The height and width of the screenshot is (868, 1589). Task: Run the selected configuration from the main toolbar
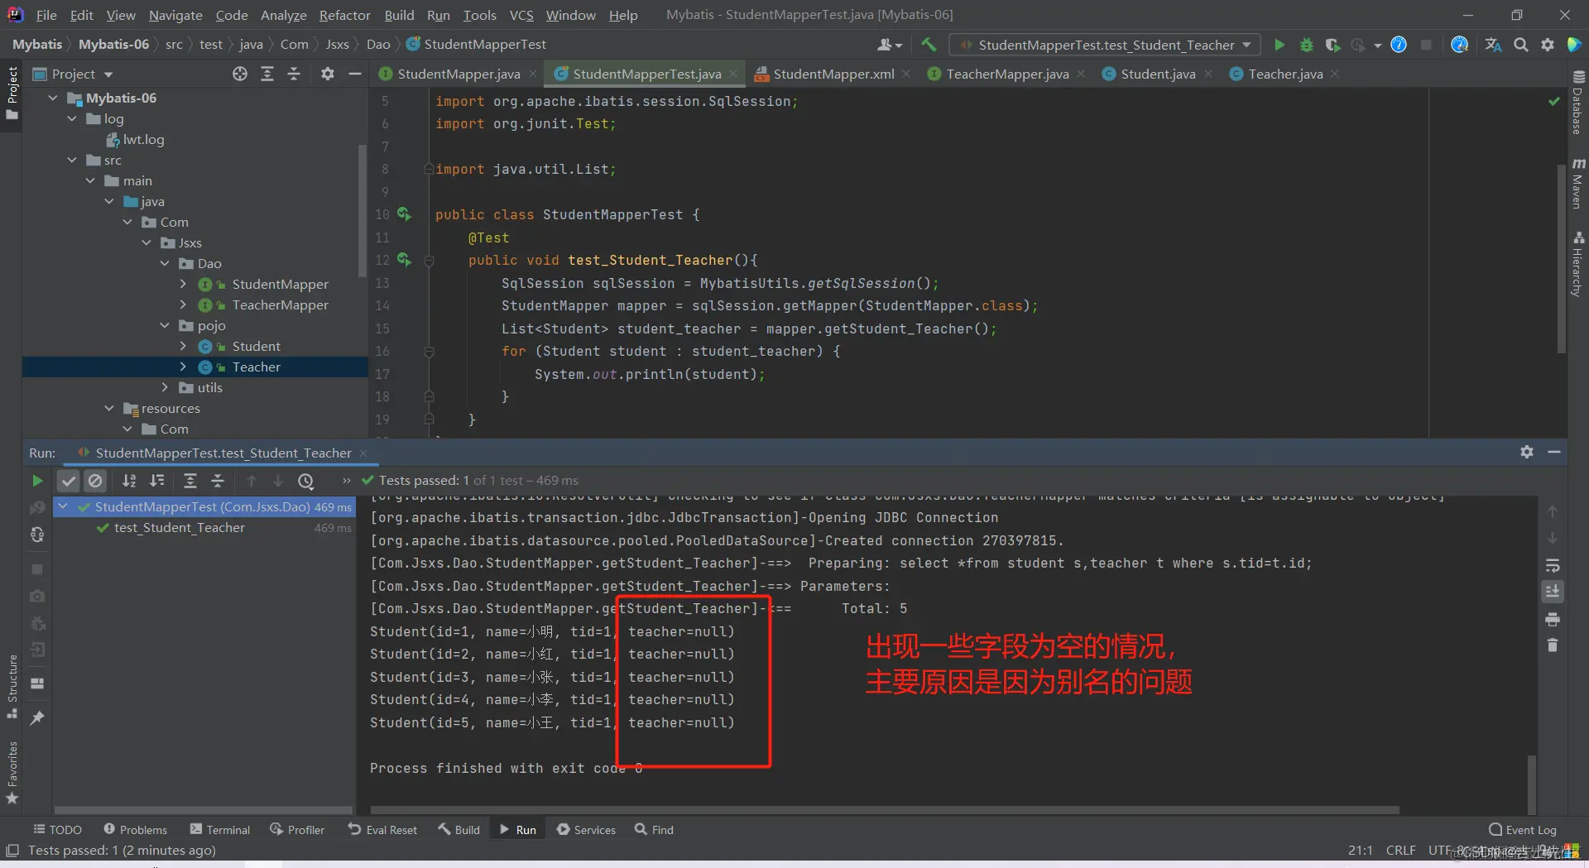[1279, 45]
